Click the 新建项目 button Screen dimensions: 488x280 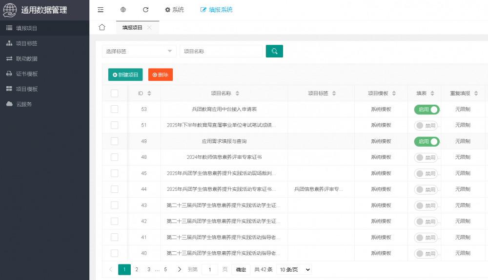[x=125, y=75]
